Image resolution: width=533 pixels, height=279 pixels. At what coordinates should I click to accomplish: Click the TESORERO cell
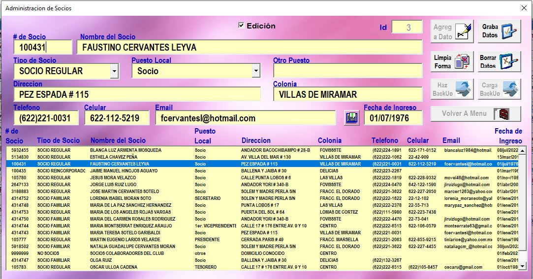pyautogui.click(x=206, y=267)
